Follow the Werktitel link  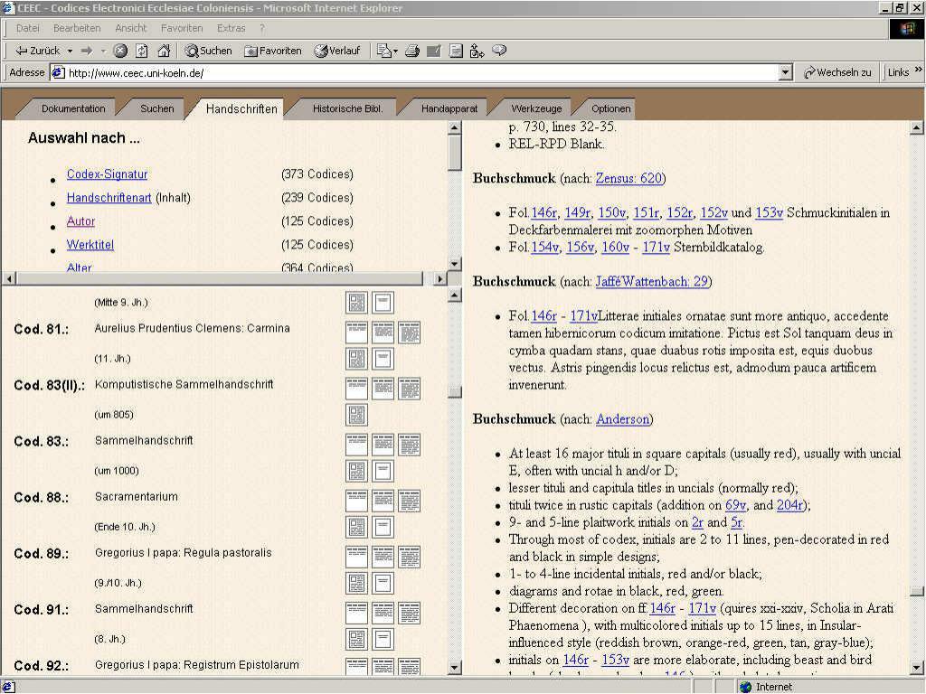tap(90, 245)
